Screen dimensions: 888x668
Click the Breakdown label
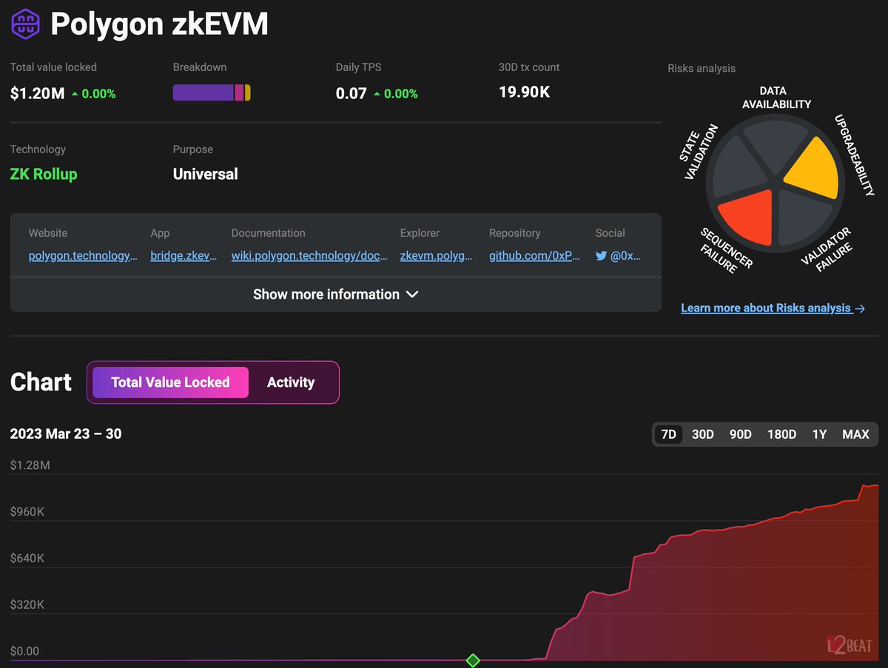200,67
